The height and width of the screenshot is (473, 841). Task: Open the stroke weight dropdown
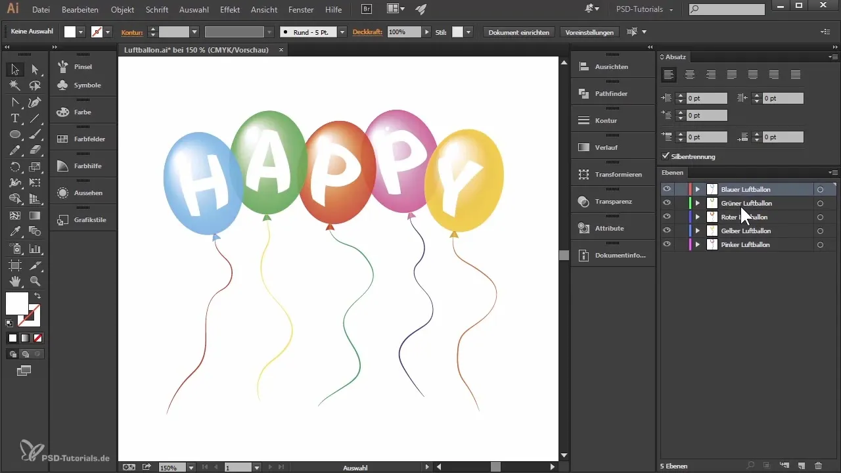[x=194, y=32]
